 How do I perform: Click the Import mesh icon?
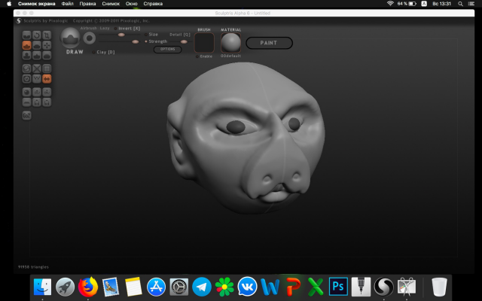click(x=37, y=92)
